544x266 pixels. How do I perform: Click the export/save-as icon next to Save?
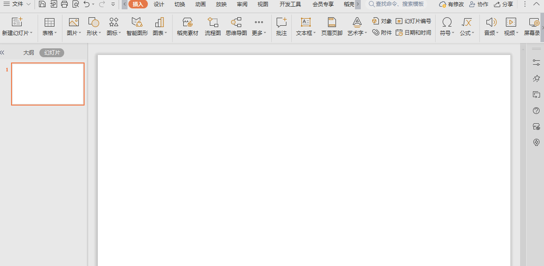[54, 4]
